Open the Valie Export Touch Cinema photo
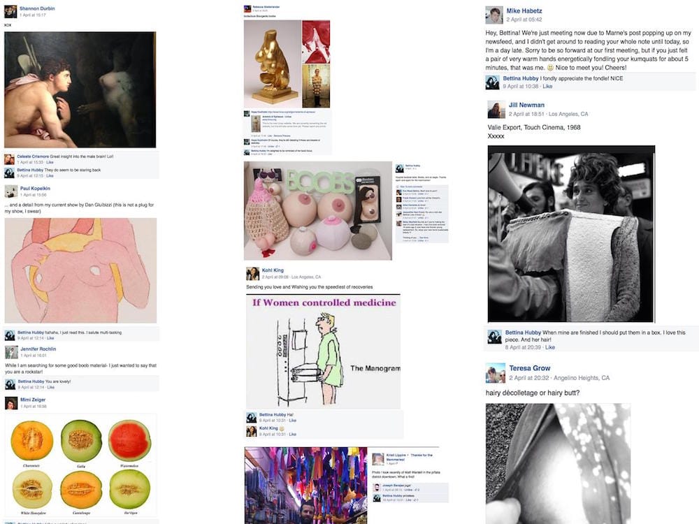The width and height of the screenshot is (699, 524). coord(571,233)
